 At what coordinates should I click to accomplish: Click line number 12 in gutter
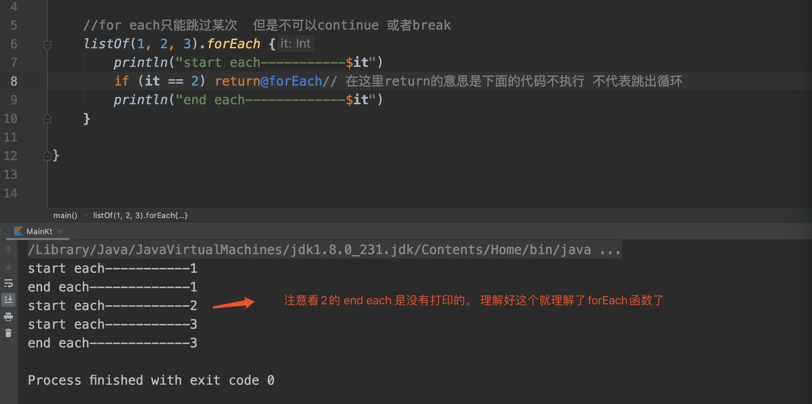tap(10, 156)
